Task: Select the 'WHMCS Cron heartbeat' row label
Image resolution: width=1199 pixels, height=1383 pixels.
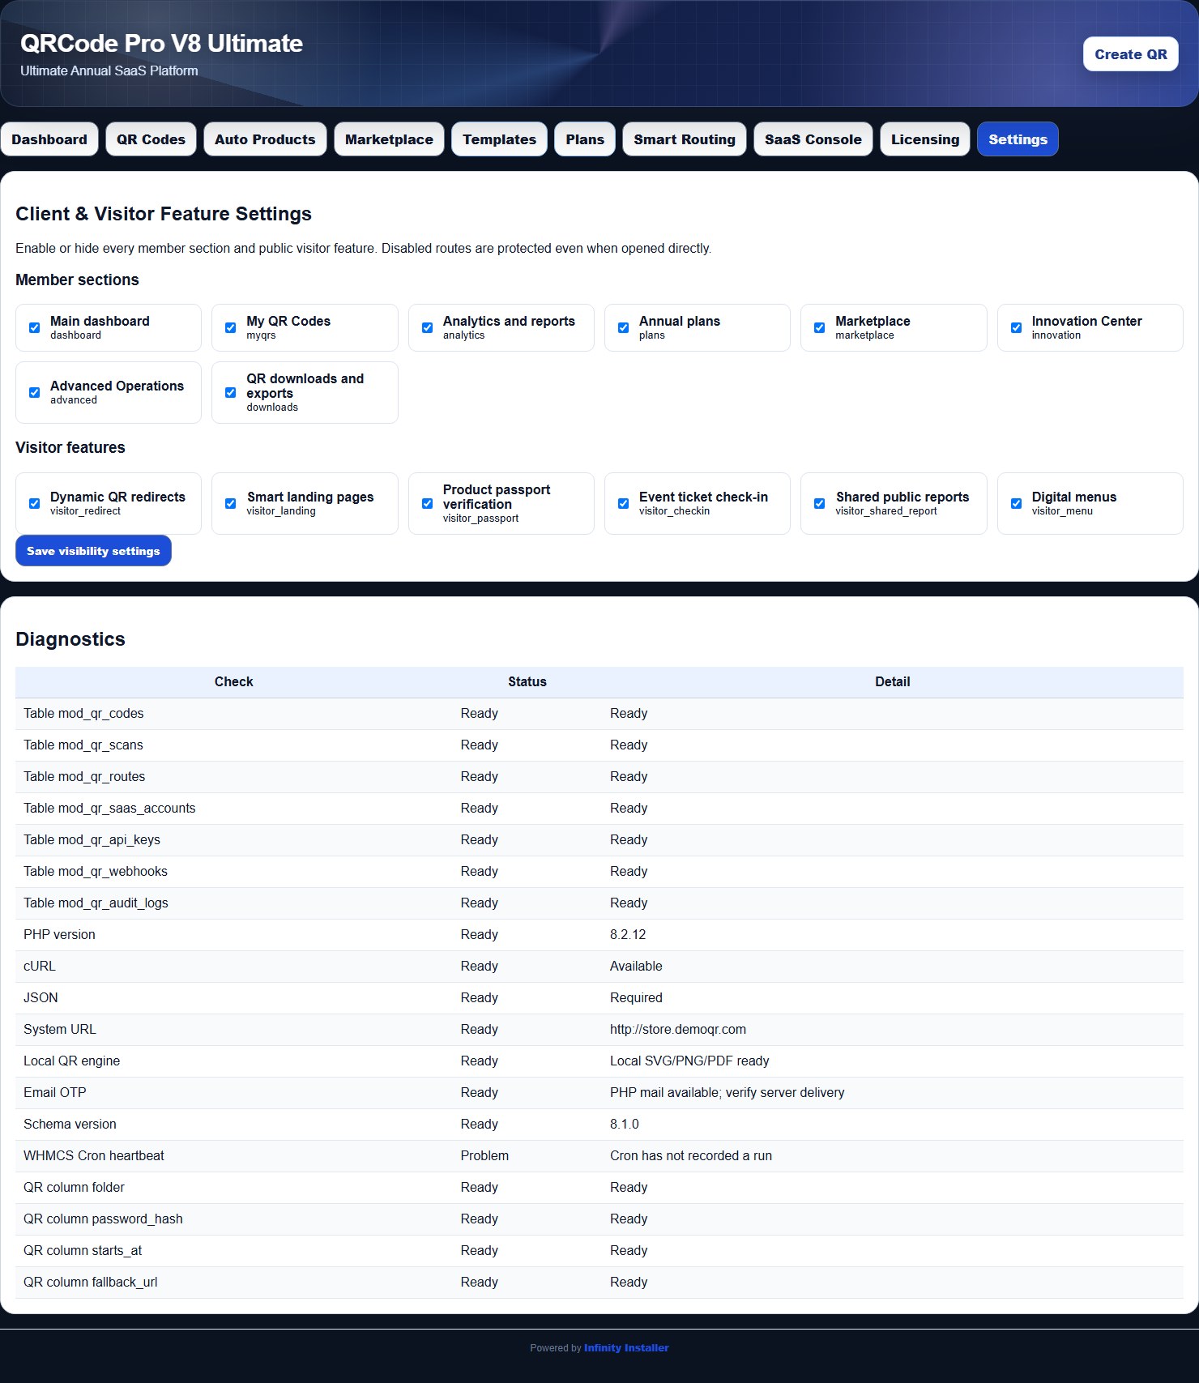Action: 94,1155
